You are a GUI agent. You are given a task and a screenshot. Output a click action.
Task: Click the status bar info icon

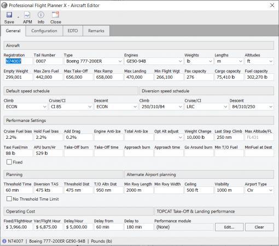4,241
